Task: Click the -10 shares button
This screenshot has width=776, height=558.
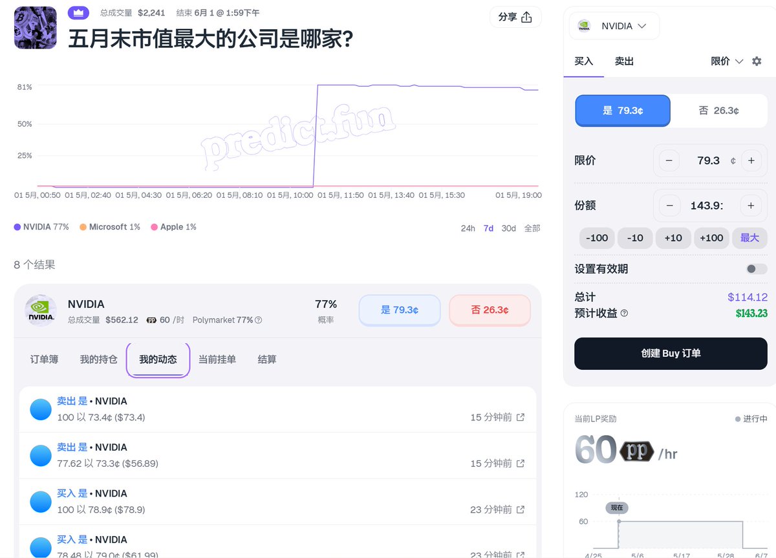Action: pos(635,238)
